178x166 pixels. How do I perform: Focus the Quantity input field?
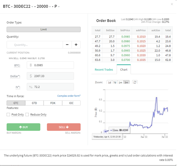coord(35,45)
